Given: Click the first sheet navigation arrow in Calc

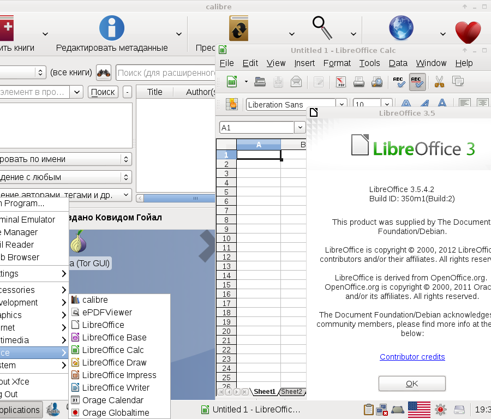Looking at the screenshot, I should [221, 392].
